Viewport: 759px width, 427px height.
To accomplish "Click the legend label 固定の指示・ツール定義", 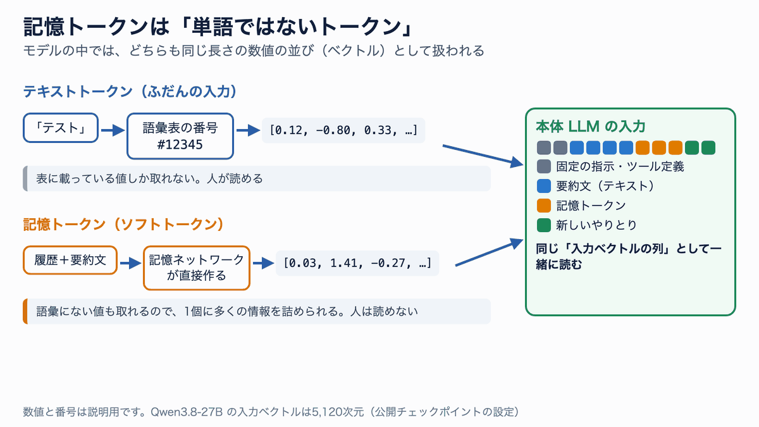I will (x=620, y=167).
